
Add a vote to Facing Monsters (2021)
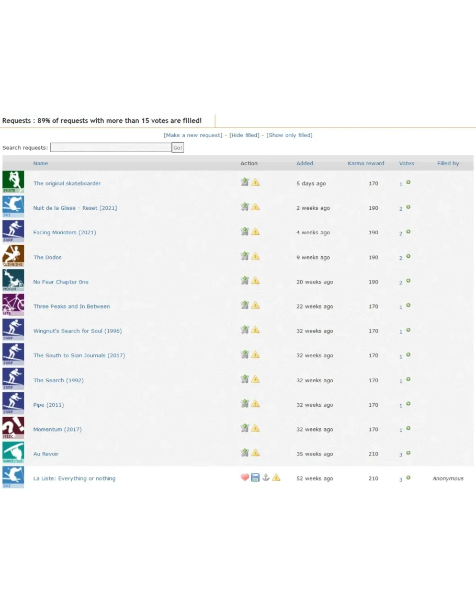pos(409,232)
